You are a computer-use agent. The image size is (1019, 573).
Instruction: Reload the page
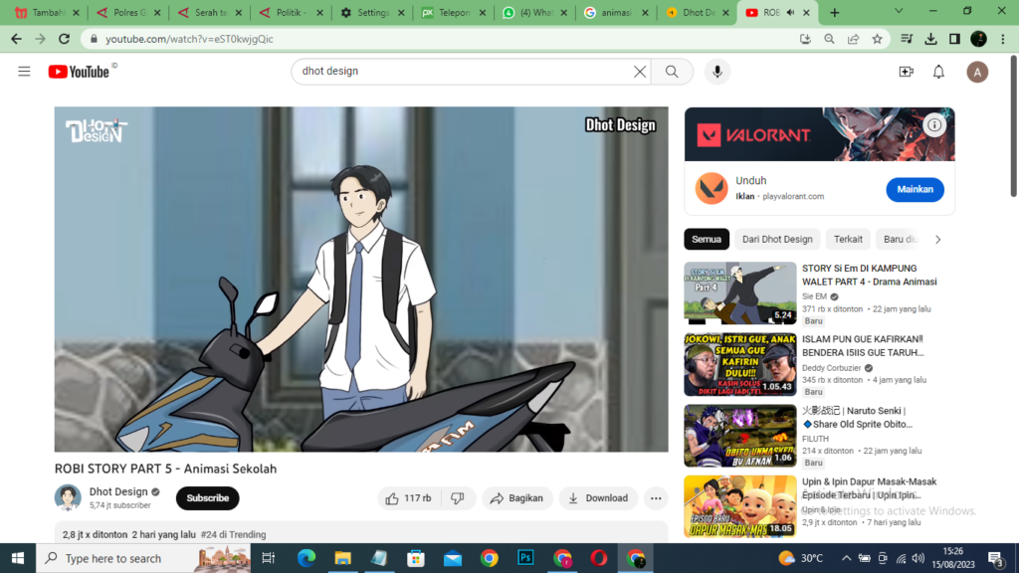(x=64, y=39)
